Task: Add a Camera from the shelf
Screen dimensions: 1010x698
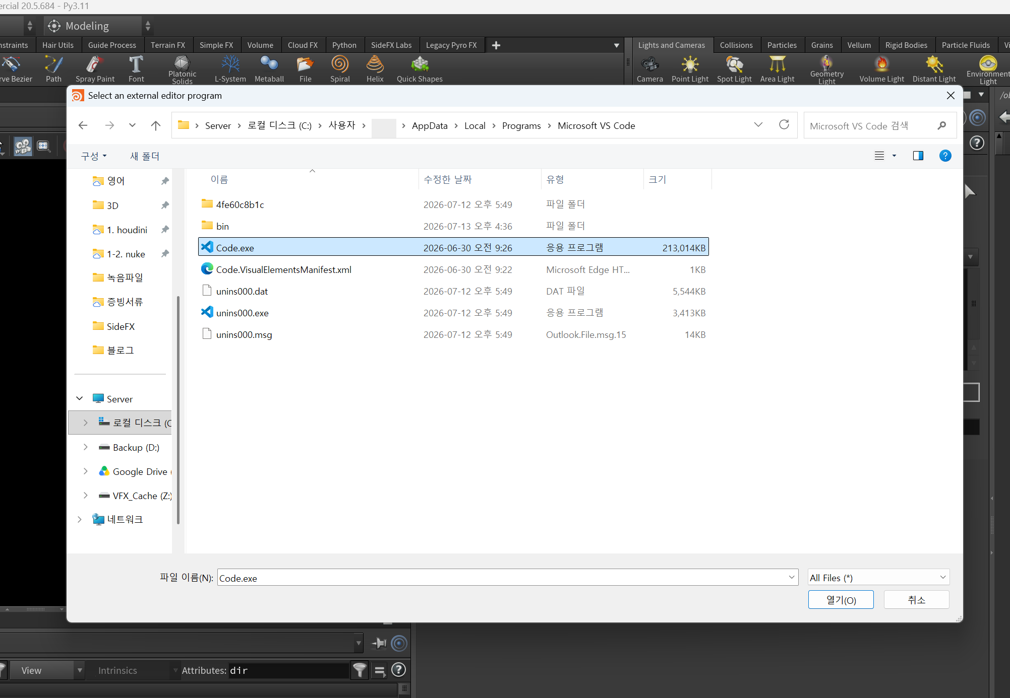Action: (x=649, y=69)
